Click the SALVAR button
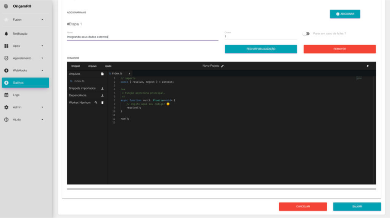Screen dimensions: 390x218 [356, 206]
